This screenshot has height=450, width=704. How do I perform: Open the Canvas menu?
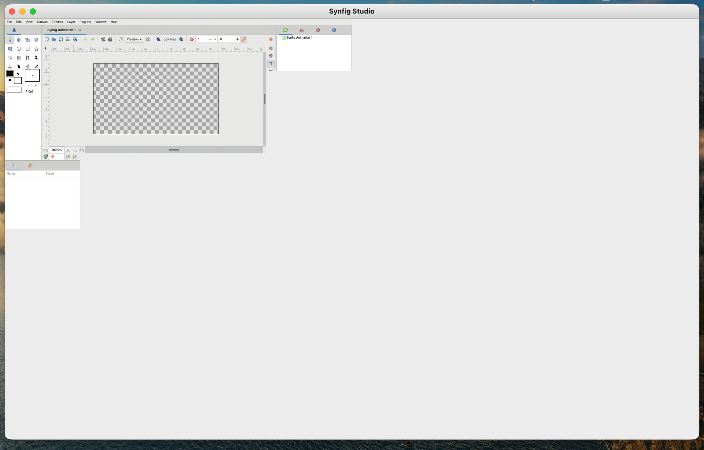pyautogui.click(x=42, y=22)
